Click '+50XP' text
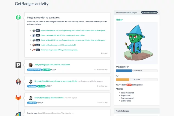The width and height of the screenshot is (174, 116). click(x=40, y=103)
